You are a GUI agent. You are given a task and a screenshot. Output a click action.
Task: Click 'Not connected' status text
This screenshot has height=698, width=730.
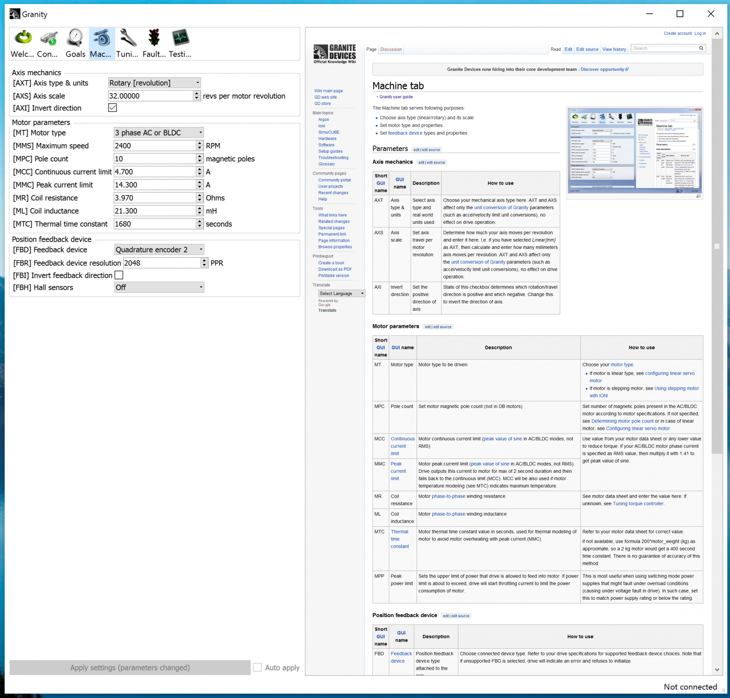click(690, 687)
